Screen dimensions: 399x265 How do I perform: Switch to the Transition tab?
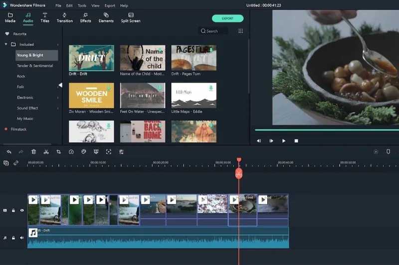pyautogui.click(x=64, y=18)
